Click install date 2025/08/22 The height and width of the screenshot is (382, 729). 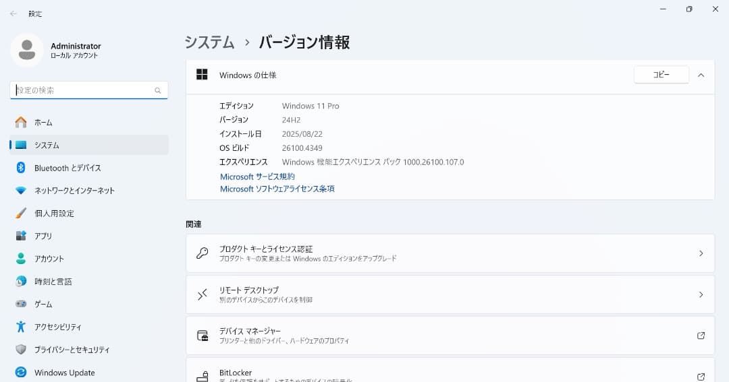[x=302, y=133]
